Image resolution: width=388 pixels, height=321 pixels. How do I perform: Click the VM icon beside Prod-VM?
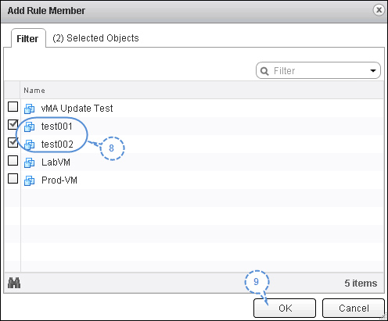pos(29,180)
